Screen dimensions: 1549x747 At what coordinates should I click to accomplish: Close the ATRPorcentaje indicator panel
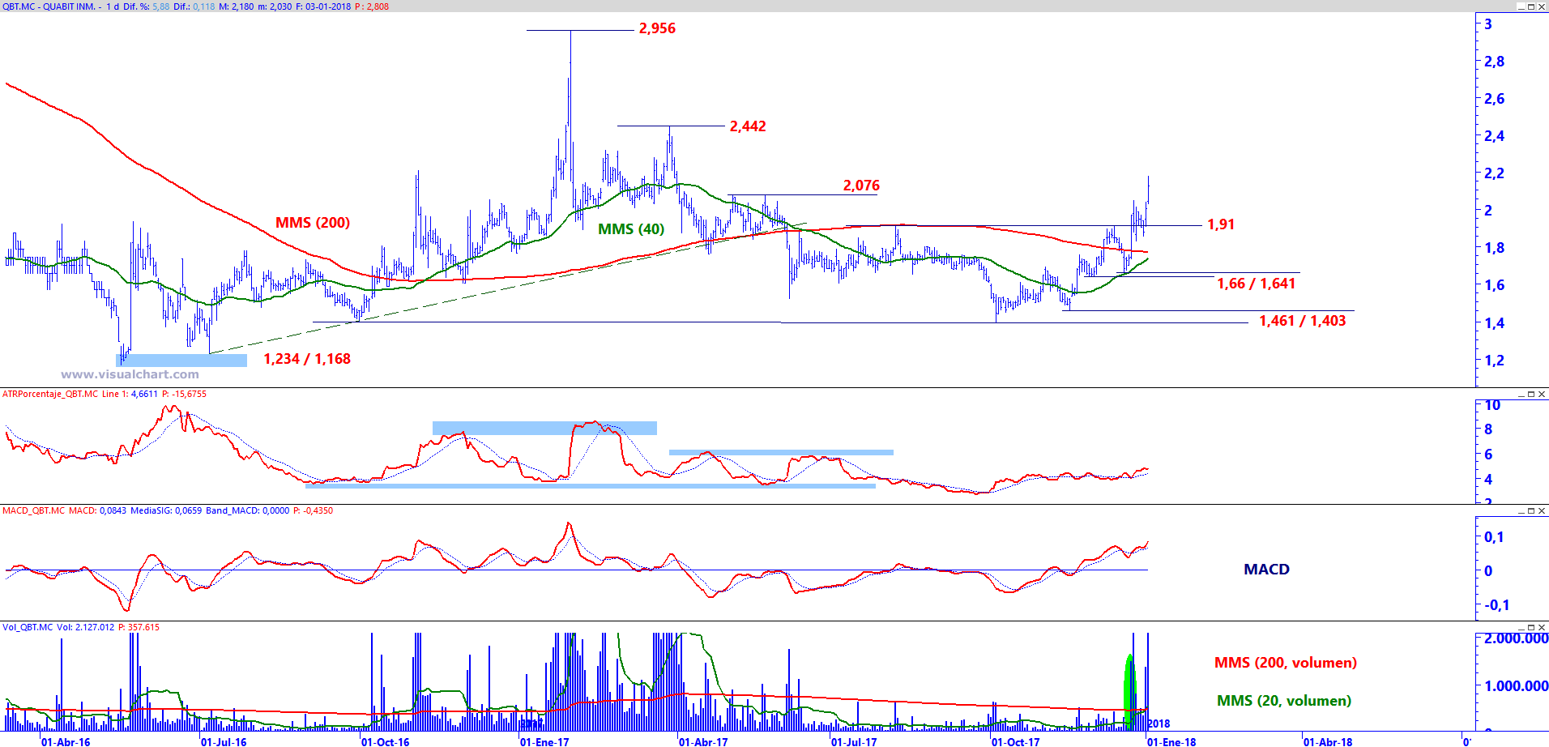pyautogui.click(x=1542, y=395)
